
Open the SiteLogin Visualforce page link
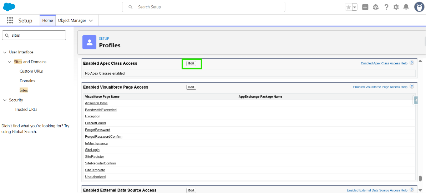coord(92,150)
